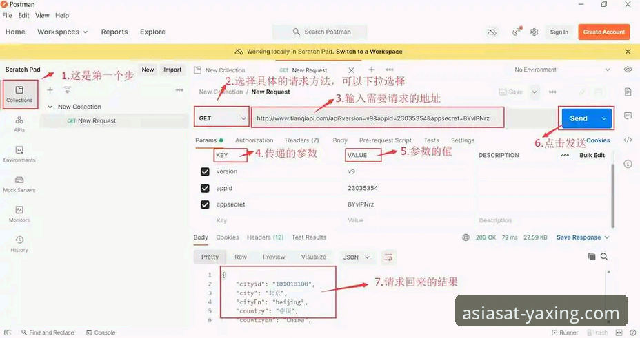The width and height of the screenshot is (640, 338).
Task: Open the Edit menu
Action: (23, 15)
